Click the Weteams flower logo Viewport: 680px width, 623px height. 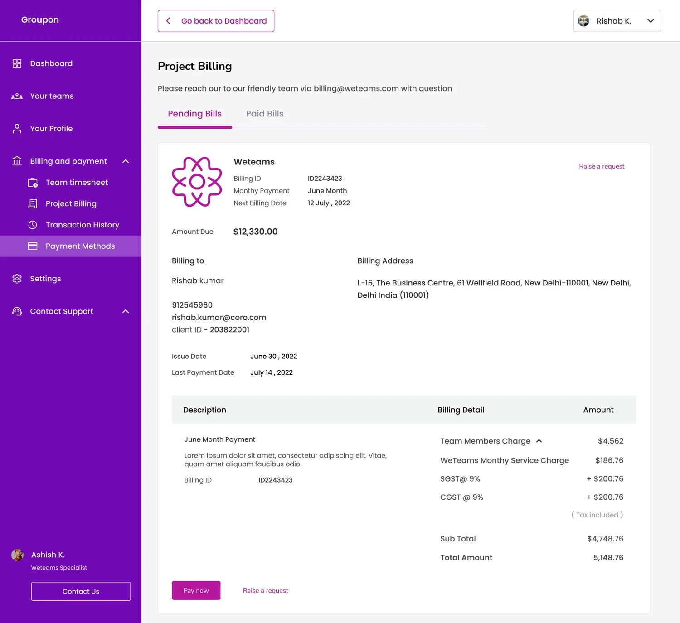pyautogui.click(x=197, y=182)
